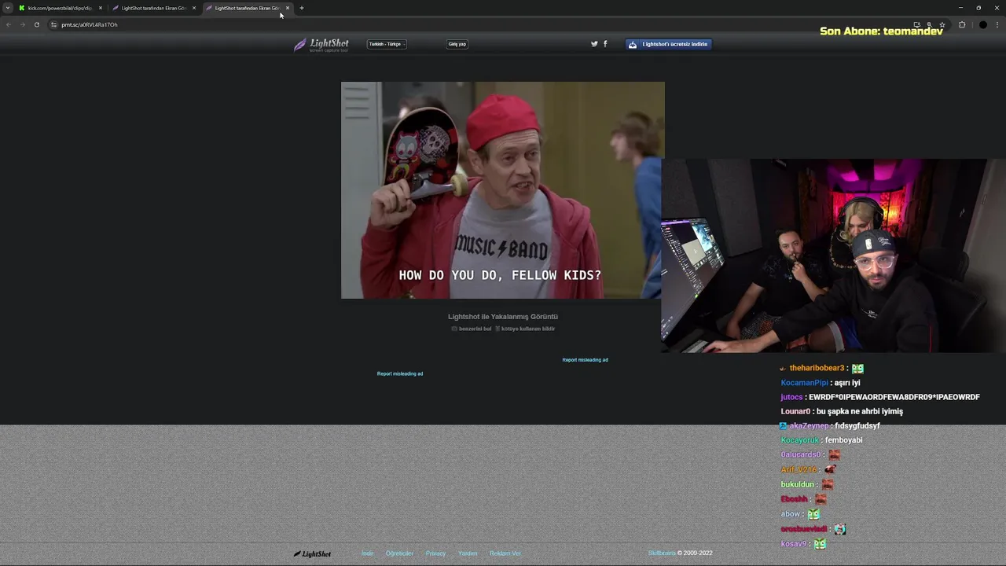Click the footer LightShot logo
Image resolution: width=1006 pixels, height=566 pixels.
[313, 553]
